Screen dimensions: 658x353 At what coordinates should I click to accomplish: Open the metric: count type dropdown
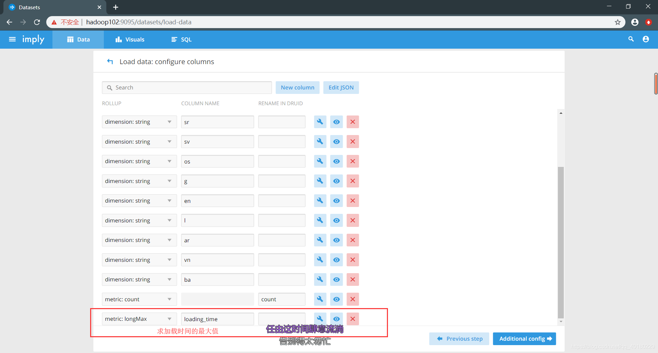pyautogui.click(x=139, y=299)
